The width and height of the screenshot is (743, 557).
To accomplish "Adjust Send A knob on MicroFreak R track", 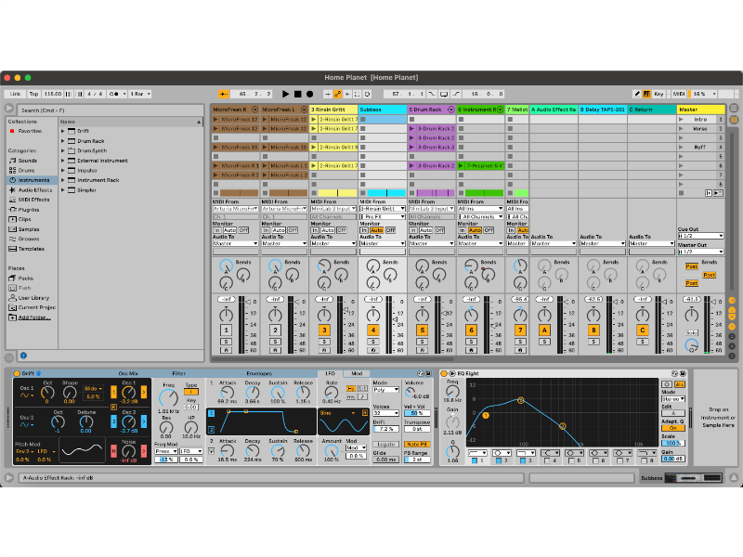I will click(226, 266).
